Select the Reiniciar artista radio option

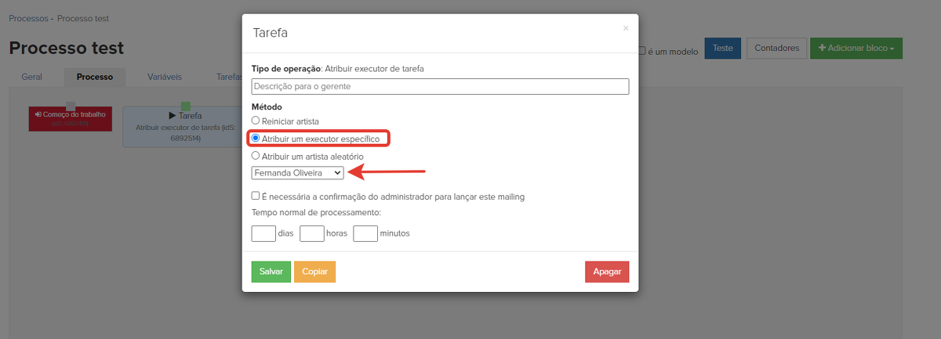coord(255,121)
